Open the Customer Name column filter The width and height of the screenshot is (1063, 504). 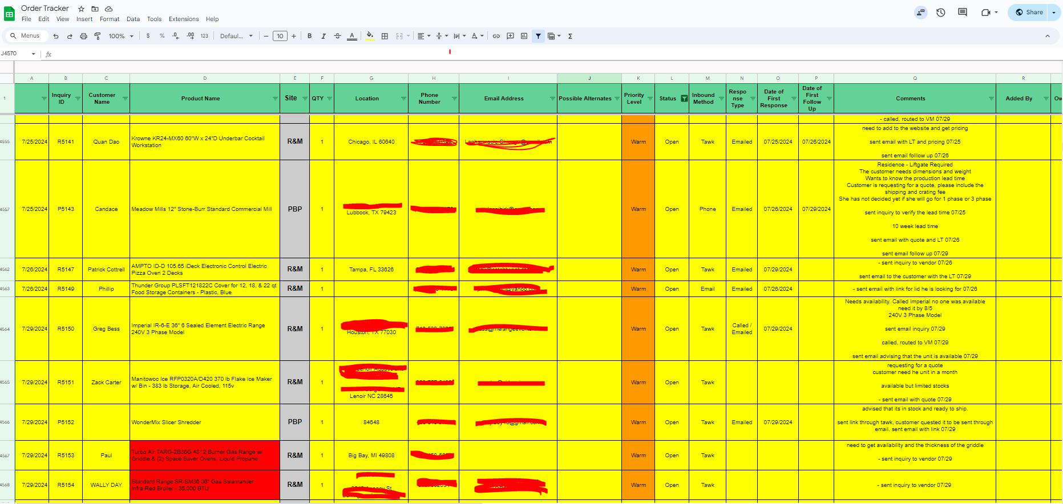pos(125,99)
